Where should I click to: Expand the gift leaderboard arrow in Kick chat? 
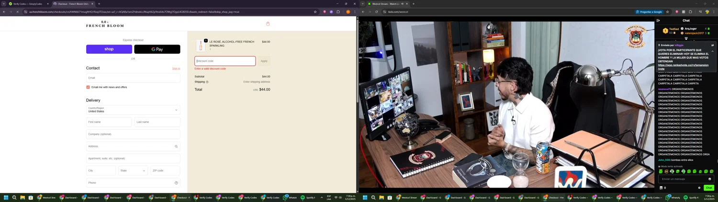[x=686, y=38]
